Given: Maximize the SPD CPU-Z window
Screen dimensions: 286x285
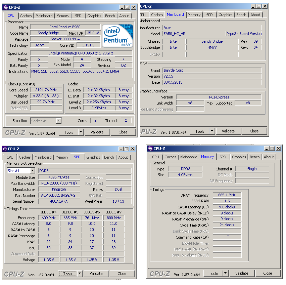Looking at the screenshot, I should [x=127, y=149].
